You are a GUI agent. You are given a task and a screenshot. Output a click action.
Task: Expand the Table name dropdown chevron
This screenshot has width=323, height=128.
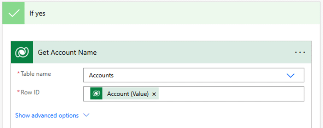click(290, 75)
